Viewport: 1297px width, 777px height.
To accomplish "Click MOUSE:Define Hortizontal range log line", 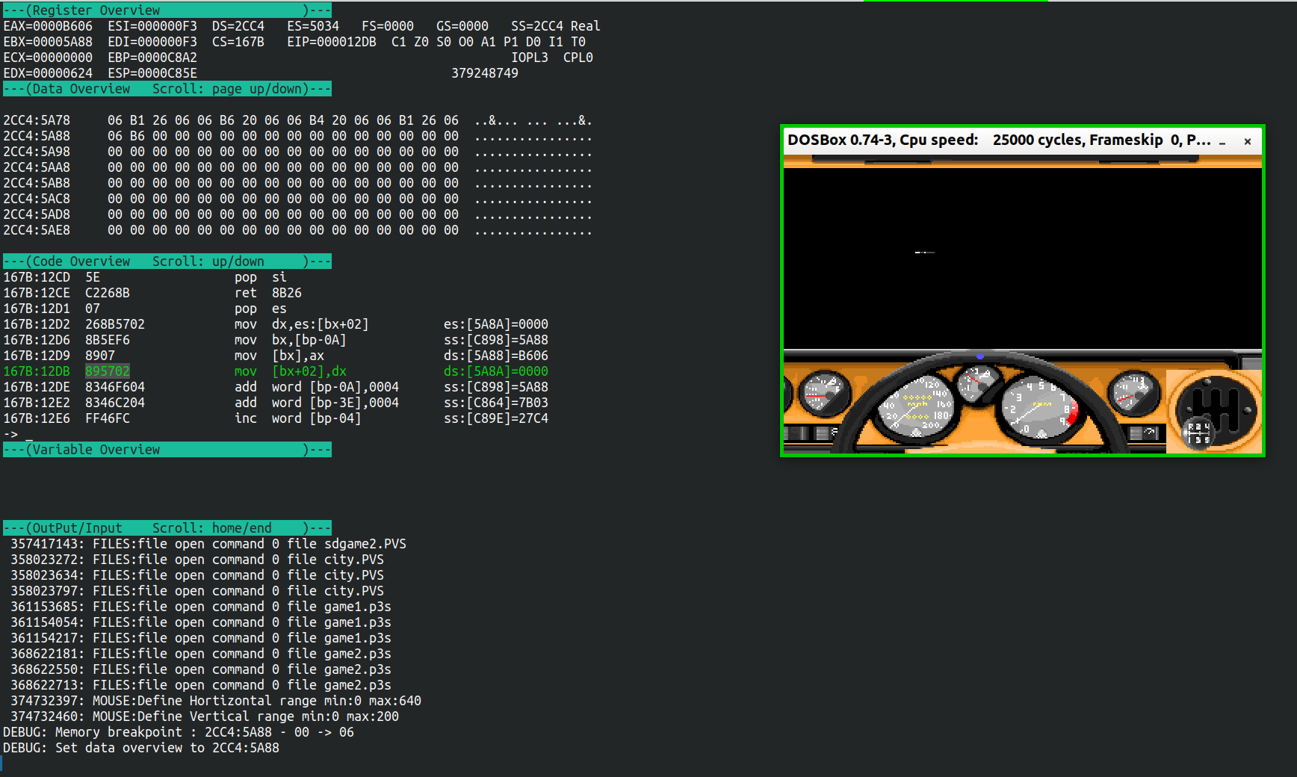I will 216,701.
